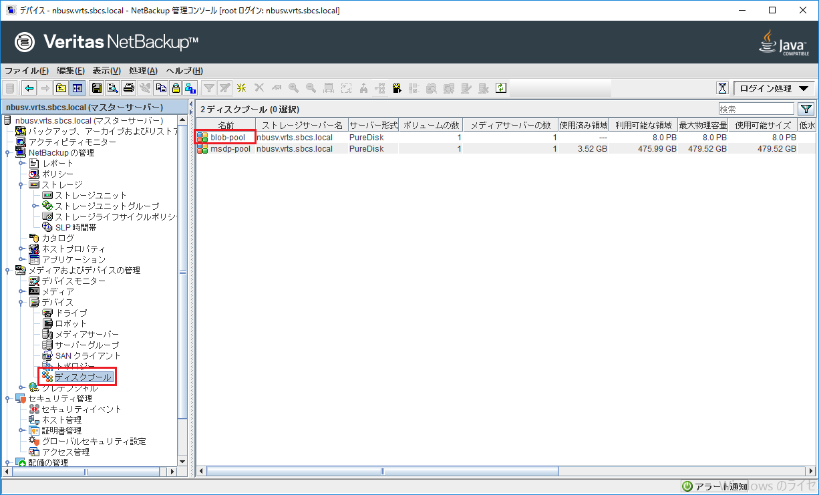Select アクセス管理 in the tree

pos(65,452)
